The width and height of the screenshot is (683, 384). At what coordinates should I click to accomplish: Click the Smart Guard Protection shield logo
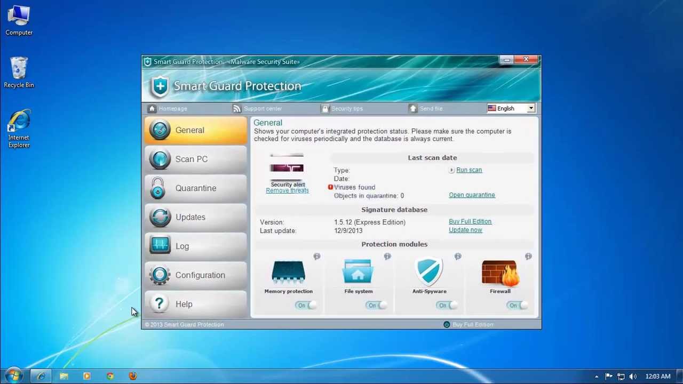click(160, 86)
